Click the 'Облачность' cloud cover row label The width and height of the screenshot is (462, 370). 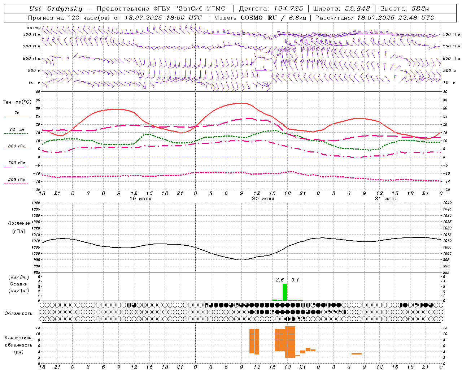(18, 314)
